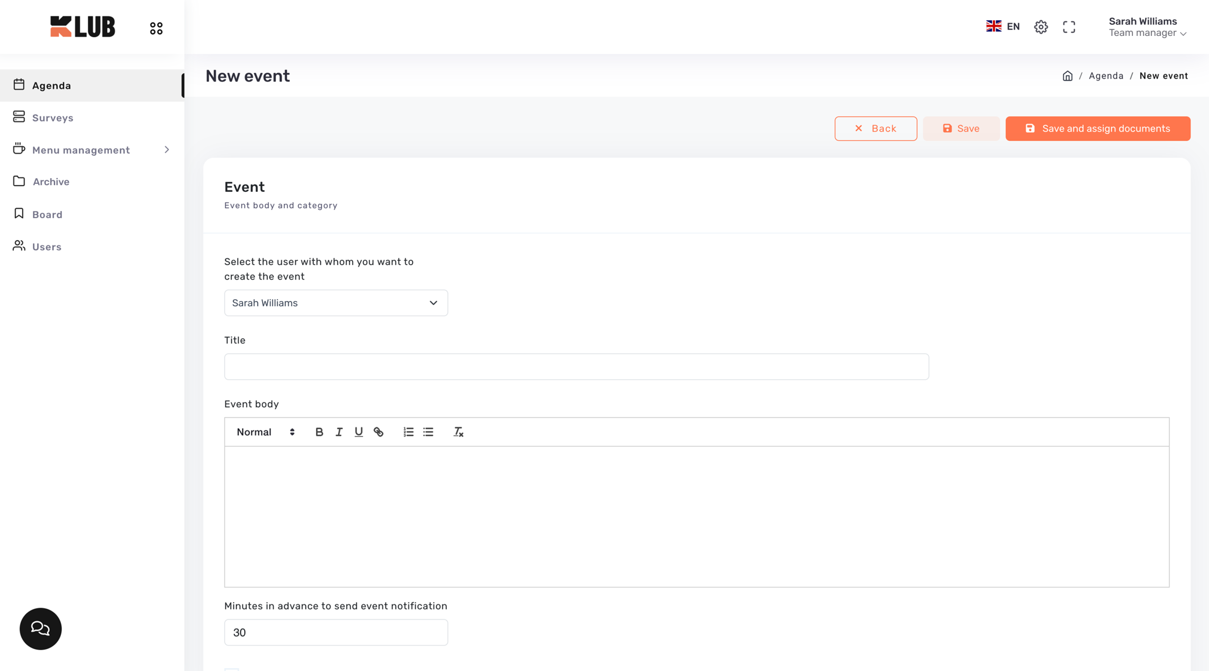
Task: Open the apps grid menu
Action: point(156,28)
